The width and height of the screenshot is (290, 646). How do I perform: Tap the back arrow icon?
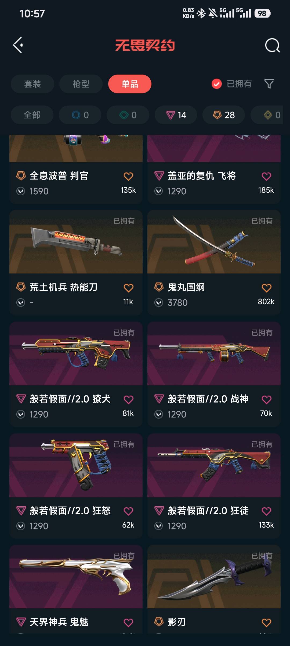click(x=18, y=45)
